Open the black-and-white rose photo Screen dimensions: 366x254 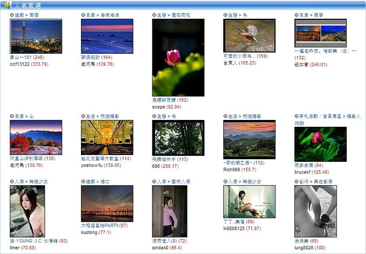(x=316, y=211)
